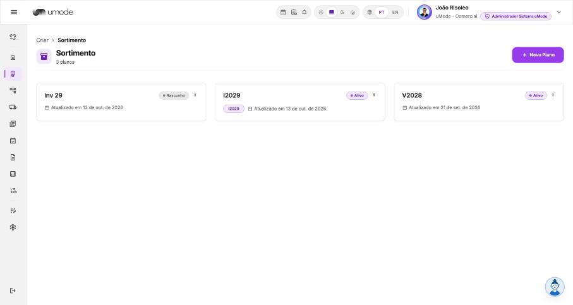The height and width of the screenshot is (305, 573).
Task: Click the logout icon in sidebar
Action: [13, 290]
